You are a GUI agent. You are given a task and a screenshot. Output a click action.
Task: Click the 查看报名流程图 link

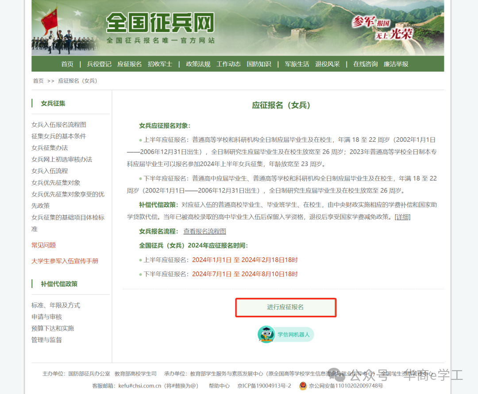pos(204,231)
